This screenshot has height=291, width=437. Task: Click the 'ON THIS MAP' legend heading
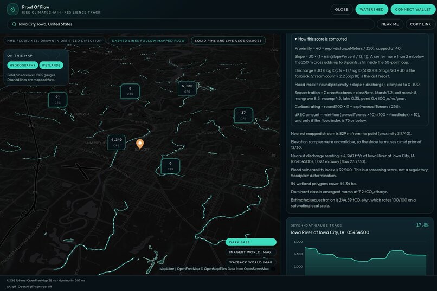click(x=20, y=56)
